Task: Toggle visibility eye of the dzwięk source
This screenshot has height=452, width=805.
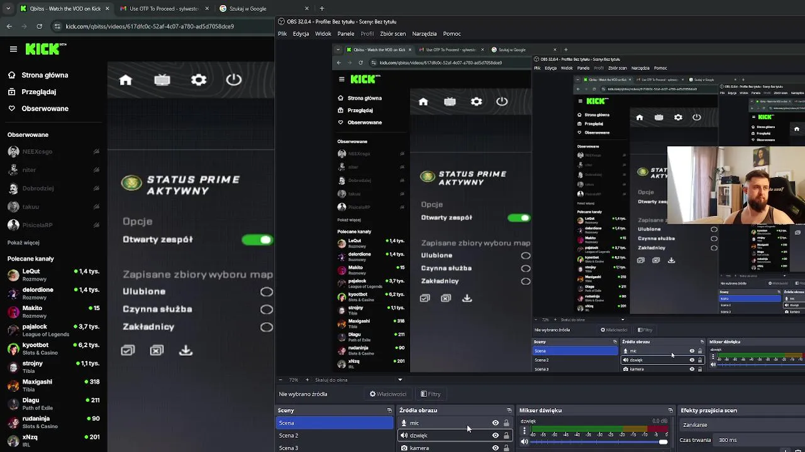Action: tap(496, 436)
